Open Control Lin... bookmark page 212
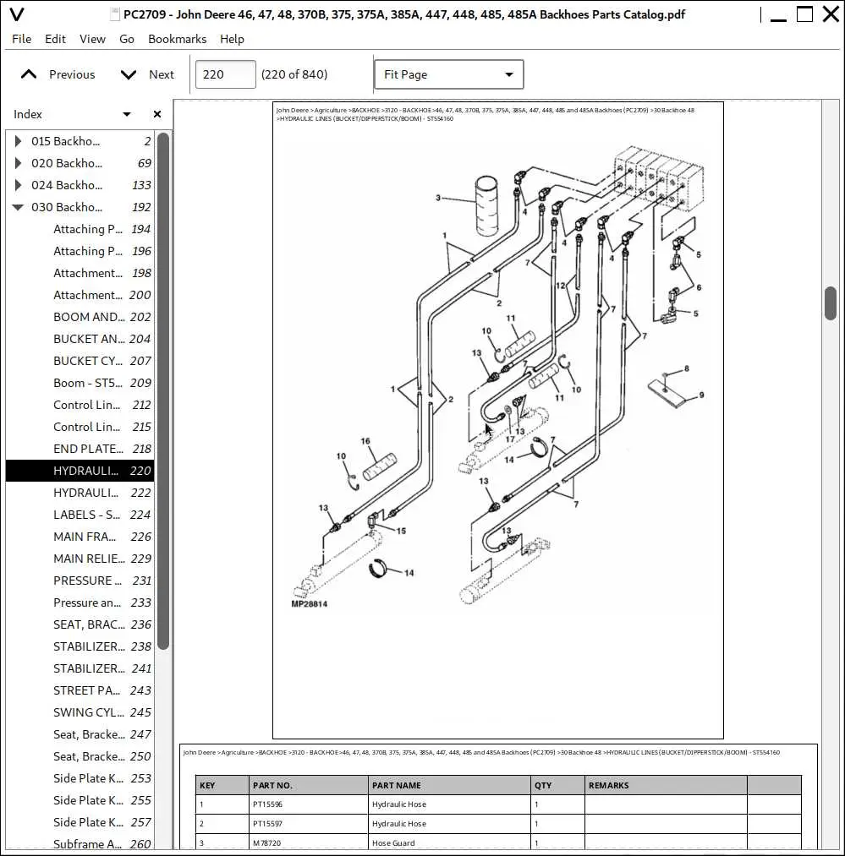Viewport: 845px width, 856px height. tap(80, 405)
